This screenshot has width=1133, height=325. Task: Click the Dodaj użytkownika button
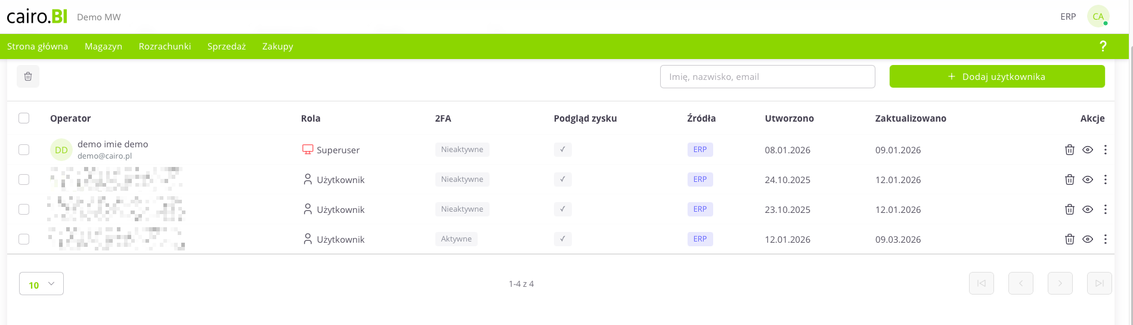tap(996, 76)
